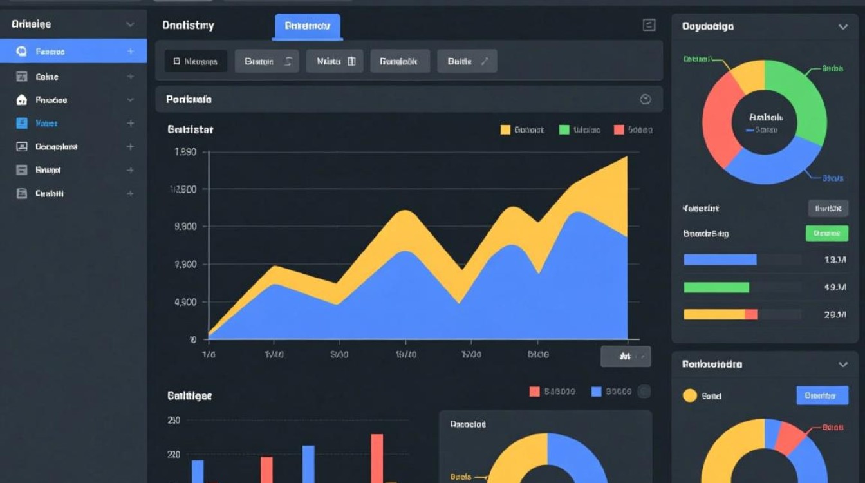Click the monitor icon beside Gongalana sidebar item

[x=22, y=147]
